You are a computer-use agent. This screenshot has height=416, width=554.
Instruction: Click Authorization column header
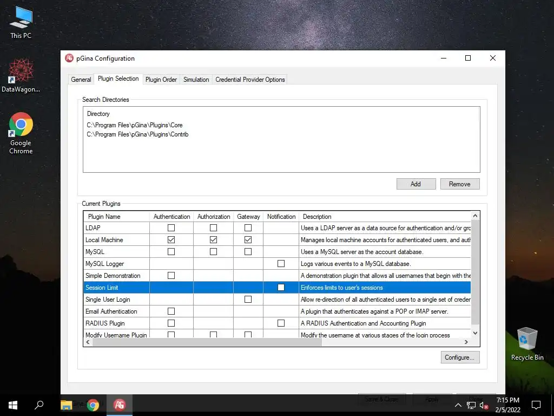point(213,217)
